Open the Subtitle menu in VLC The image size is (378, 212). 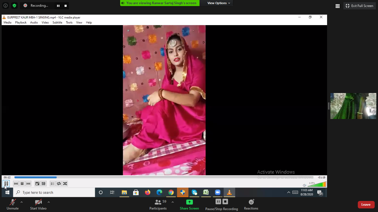[57, 22]
